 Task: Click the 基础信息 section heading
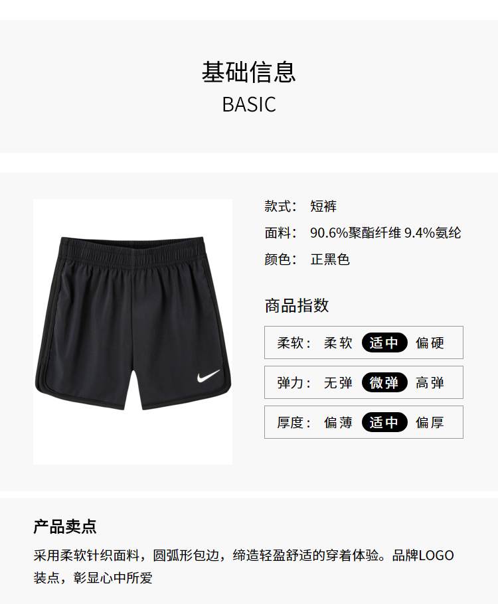(248, 72)
